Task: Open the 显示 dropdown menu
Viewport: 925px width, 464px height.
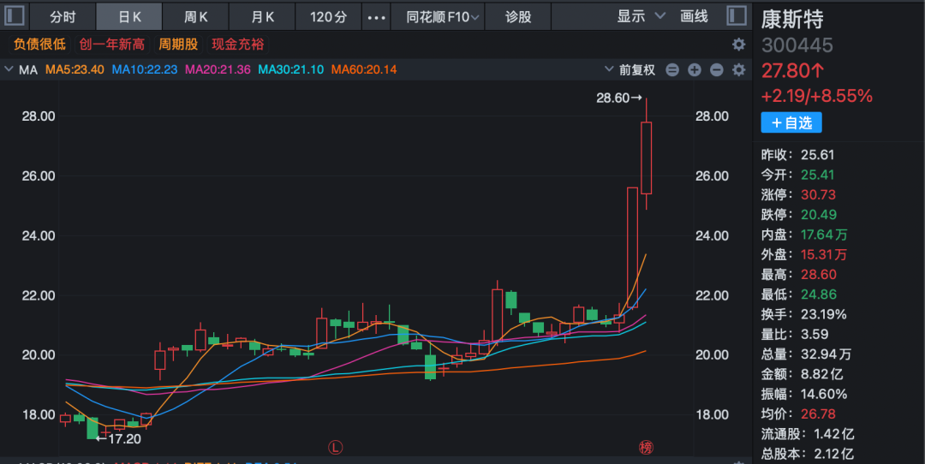Action: 641,16
